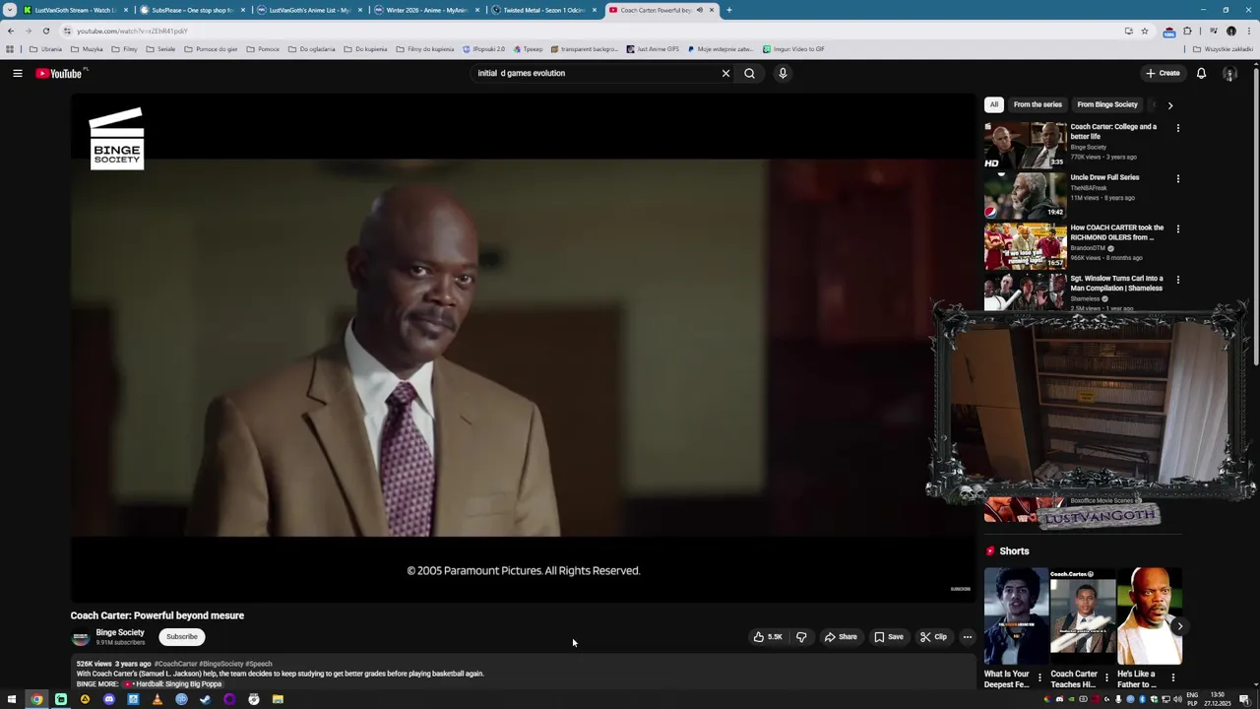Select From the series chip

point(1038,104)
